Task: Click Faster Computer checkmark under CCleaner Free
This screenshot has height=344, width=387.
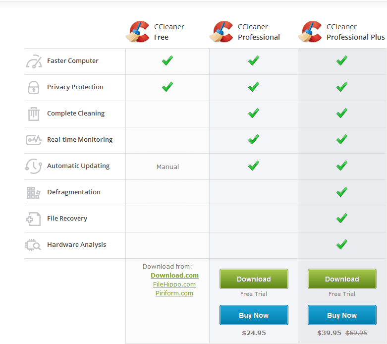Action: pyautogui.click(x=167, y=60)
